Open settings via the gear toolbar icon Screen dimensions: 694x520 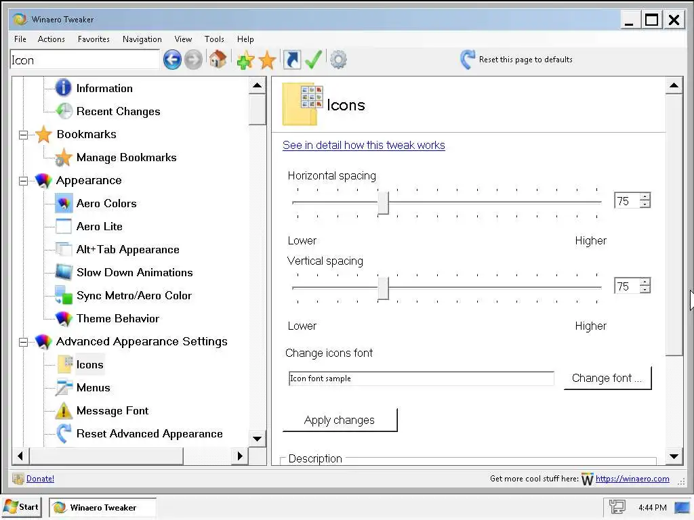(x=339, y=60)
